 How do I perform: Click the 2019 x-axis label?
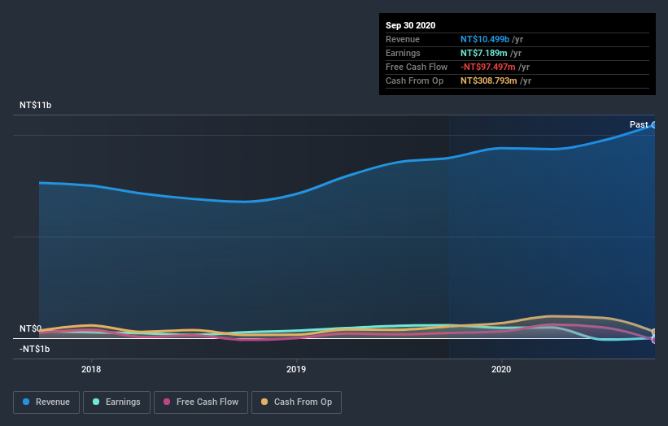296,369
